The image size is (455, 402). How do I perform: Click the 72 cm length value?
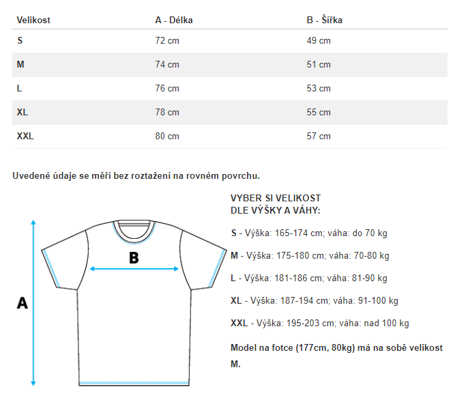167,40
